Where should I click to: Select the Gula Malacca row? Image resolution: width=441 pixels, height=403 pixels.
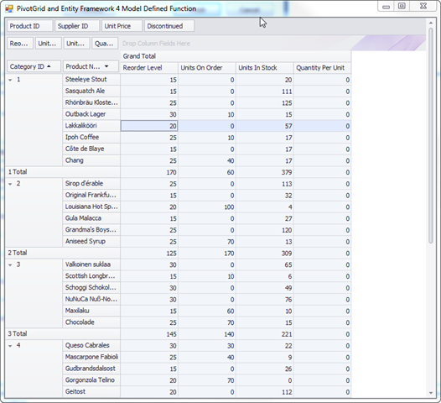[x=91, y=218]
